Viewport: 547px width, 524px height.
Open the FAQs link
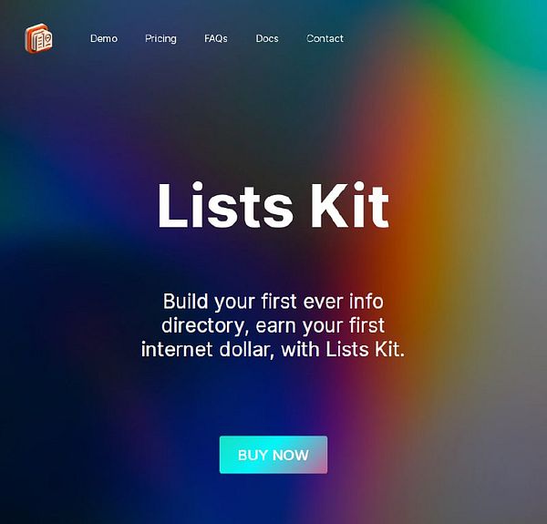[x=216, y=38]
